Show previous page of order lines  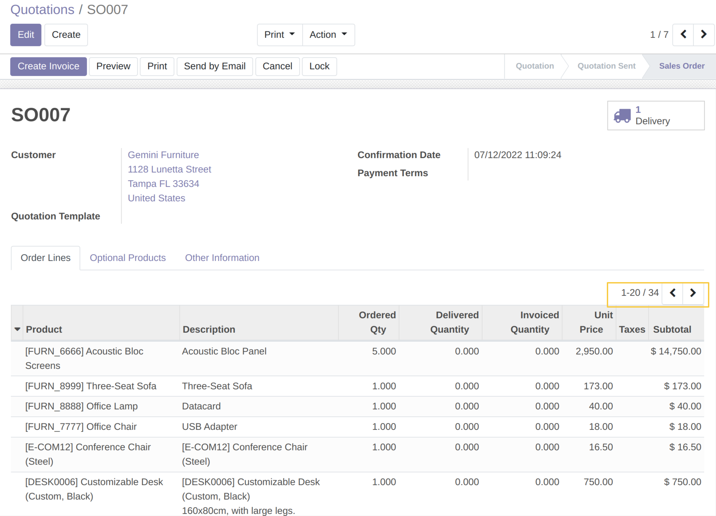click(672, 293)
